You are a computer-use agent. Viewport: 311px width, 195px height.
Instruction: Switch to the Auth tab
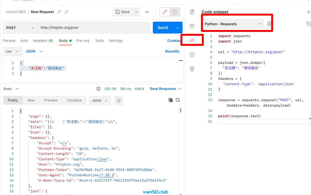[x=24, y=41]
